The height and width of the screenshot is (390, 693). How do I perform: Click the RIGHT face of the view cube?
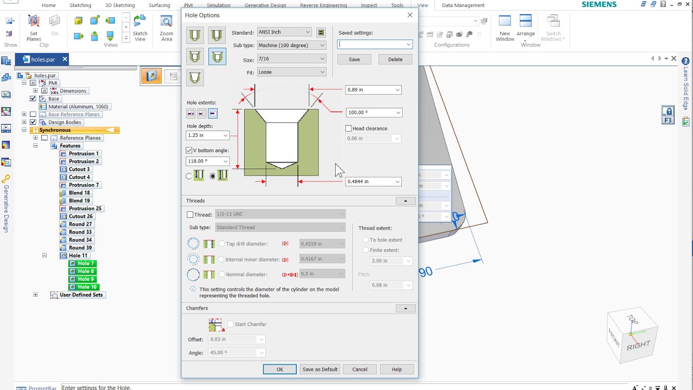pos(638,346)
